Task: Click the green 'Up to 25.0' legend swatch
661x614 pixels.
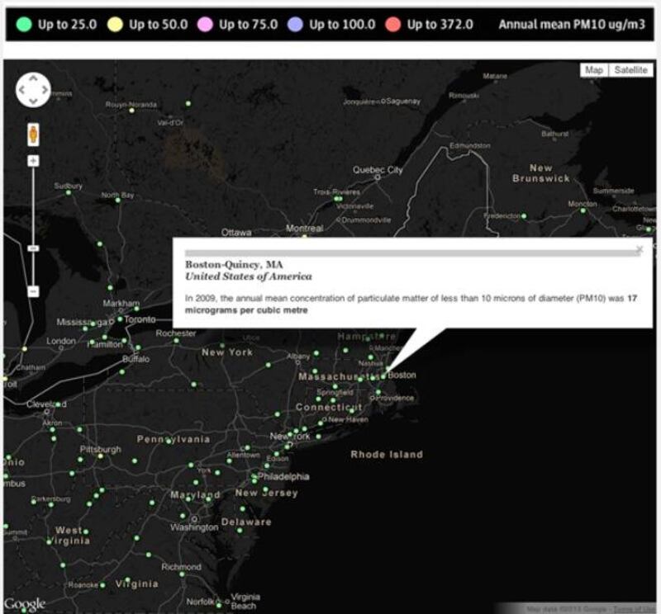Action: point(24,24)
